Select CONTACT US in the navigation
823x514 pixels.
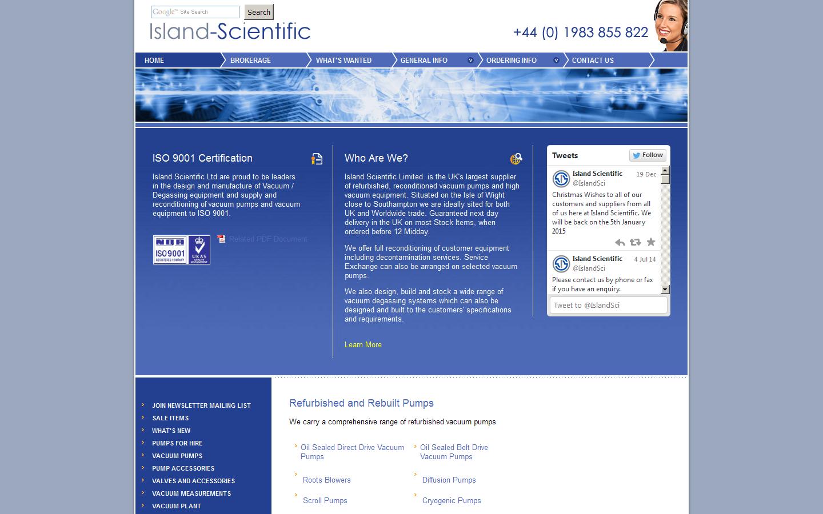point(593,60)
